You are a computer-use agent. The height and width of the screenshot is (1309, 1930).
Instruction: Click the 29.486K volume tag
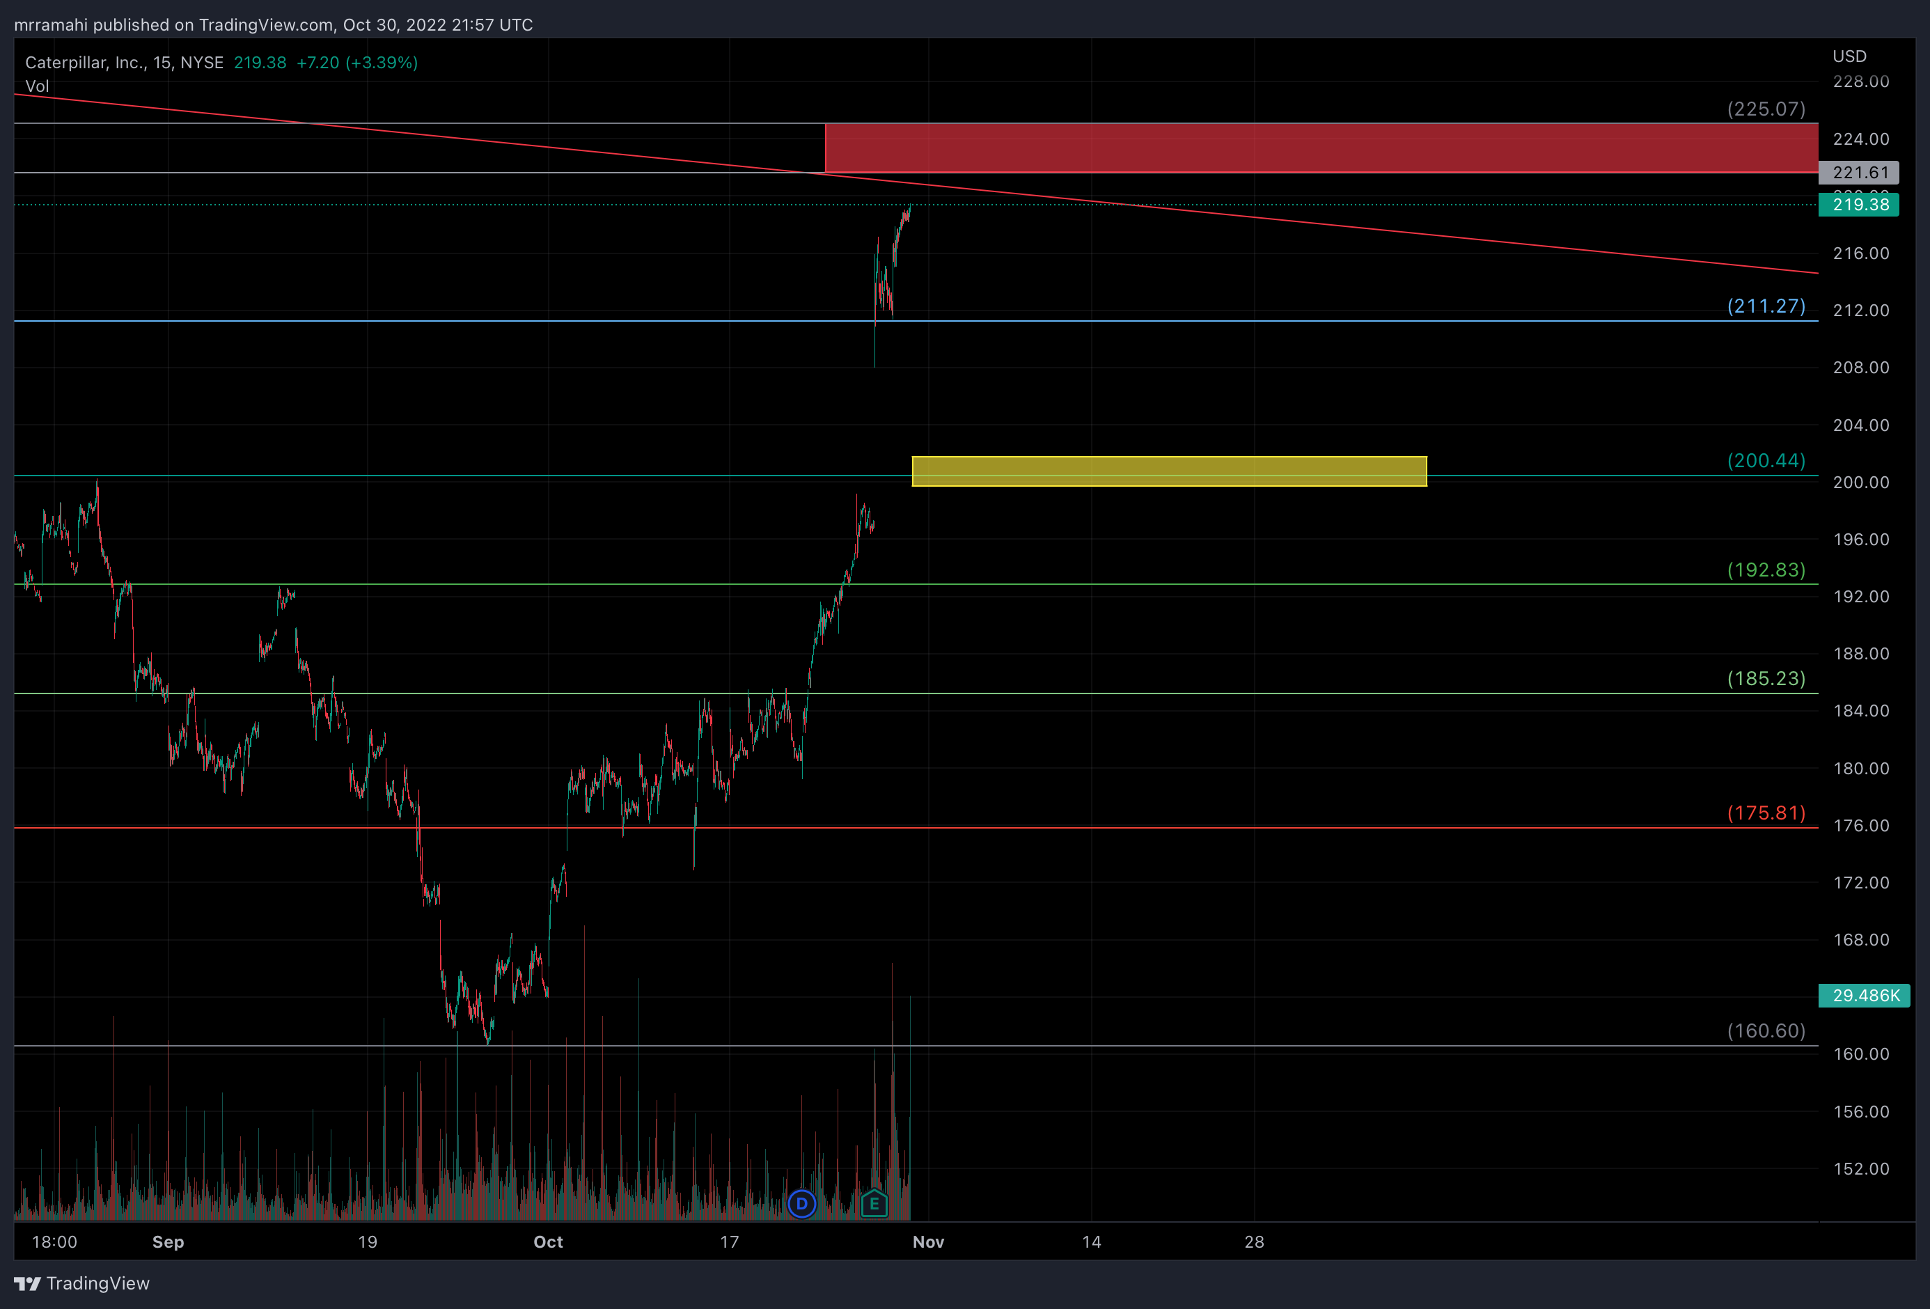[x=1865, y=995]
